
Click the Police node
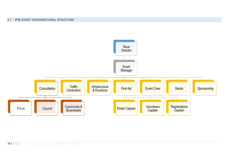20,108
